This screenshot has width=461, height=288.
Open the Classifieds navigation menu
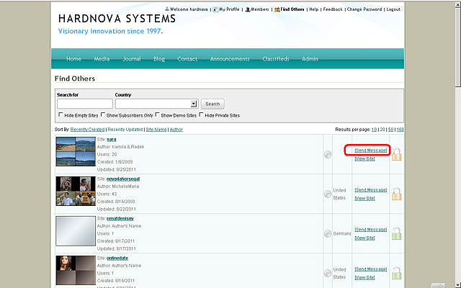(x=276, y=59)
